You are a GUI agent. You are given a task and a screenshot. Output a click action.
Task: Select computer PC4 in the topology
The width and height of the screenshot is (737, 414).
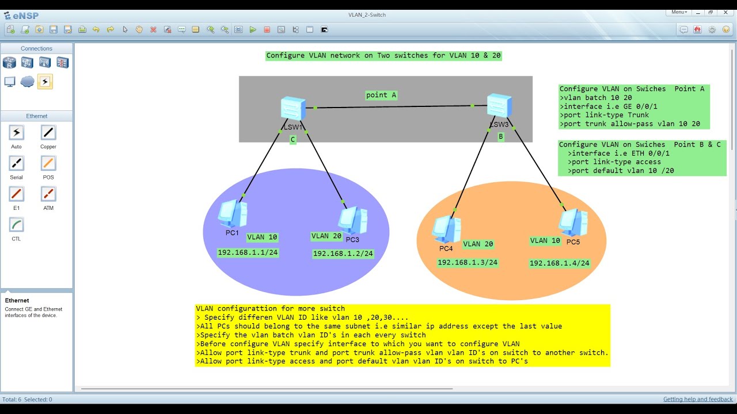pos(447,229)
